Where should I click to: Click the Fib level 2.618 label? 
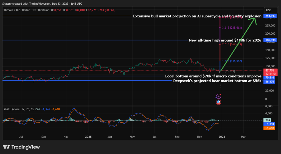tap(232, 44)
